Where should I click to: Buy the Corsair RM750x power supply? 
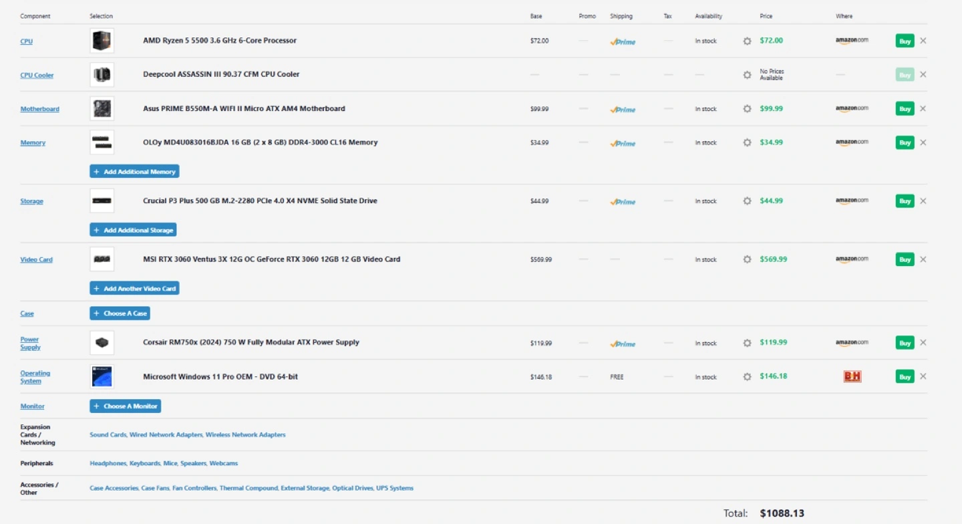[905, 343]
